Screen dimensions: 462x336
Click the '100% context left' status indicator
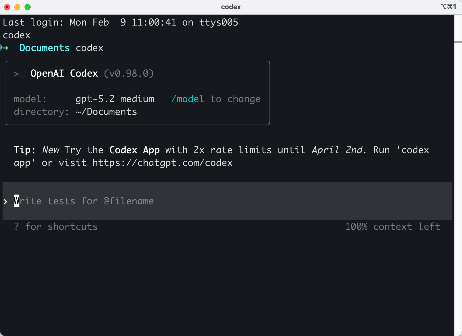392,227
